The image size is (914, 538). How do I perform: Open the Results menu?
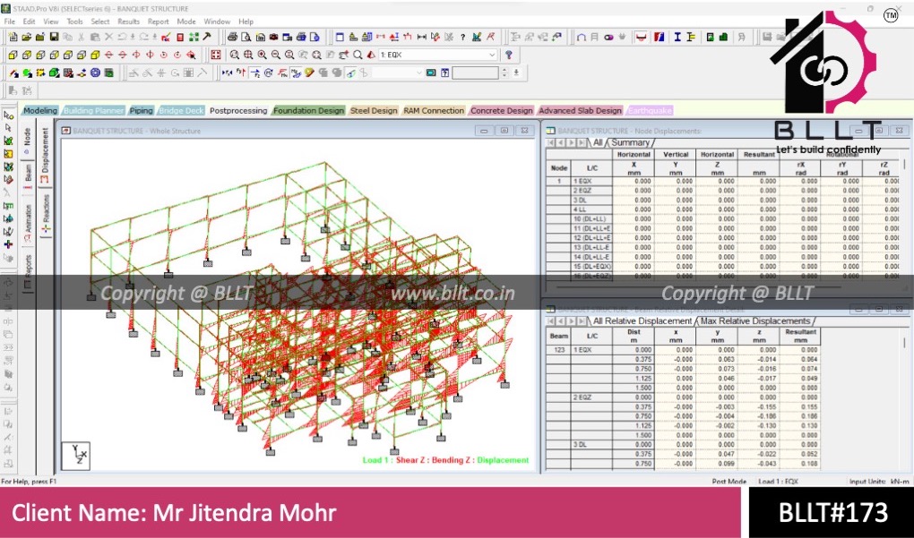point(128,21)
